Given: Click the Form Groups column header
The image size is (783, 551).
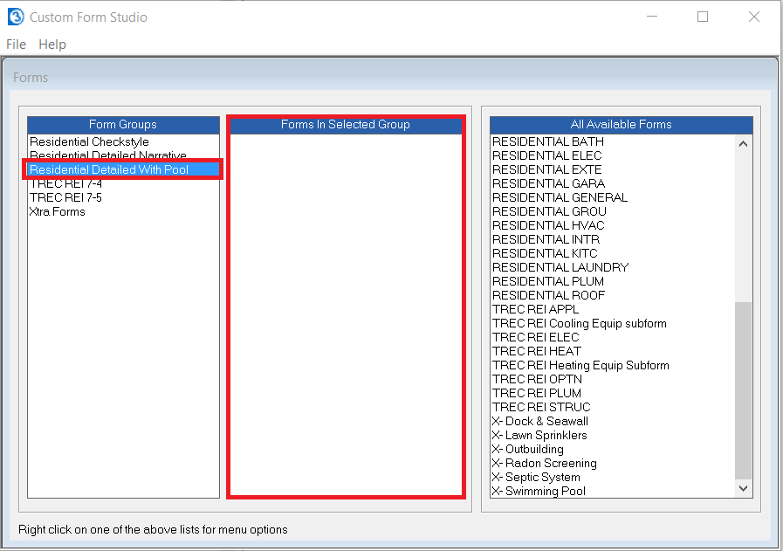Looking at the screenshot, I should tap(123, 125).
